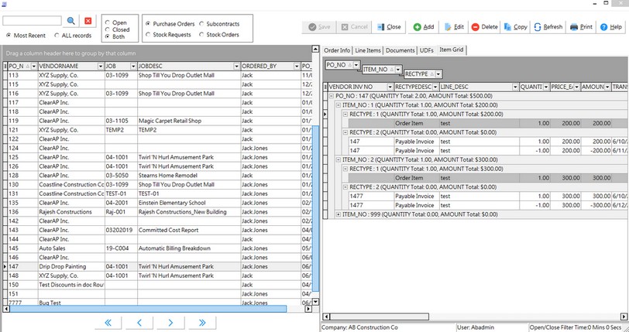Go to last record

(x=202, y=323)
